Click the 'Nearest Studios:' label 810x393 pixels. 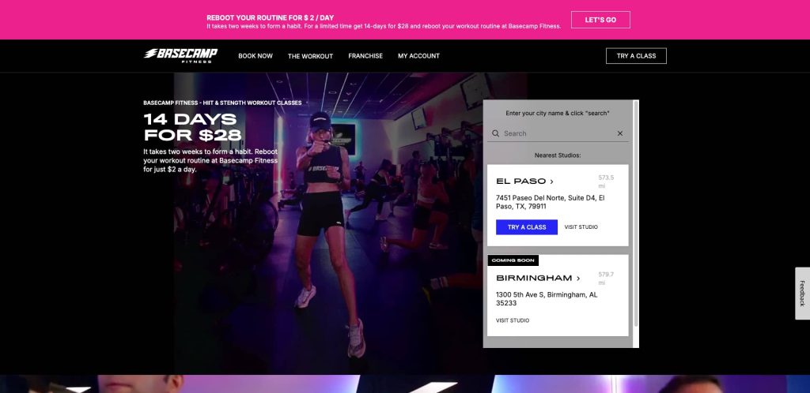pos(558,155)
